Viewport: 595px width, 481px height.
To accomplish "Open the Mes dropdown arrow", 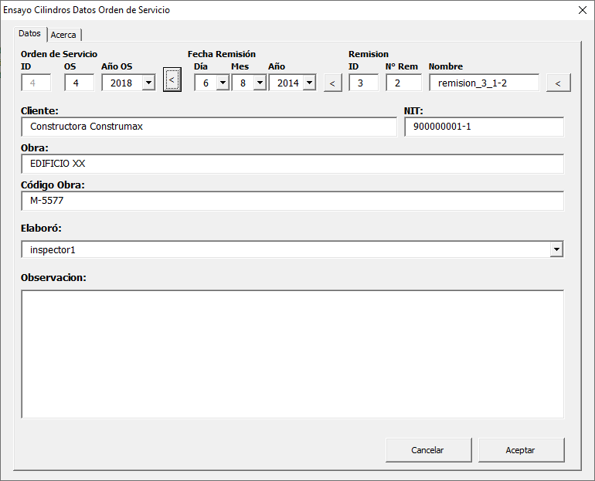I will [260, 83].
